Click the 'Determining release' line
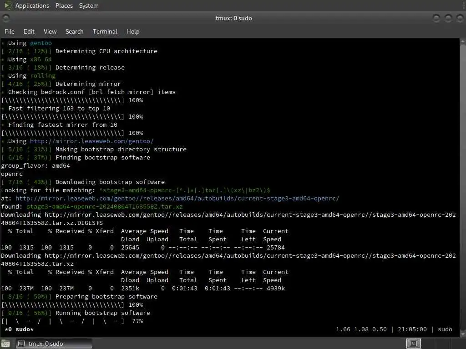The image size is (466, 349). [90, 67]
